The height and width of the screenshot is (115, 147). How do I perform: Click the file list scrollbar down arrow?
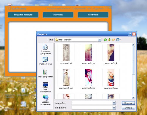[133, 97]
